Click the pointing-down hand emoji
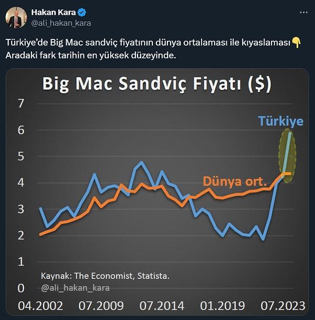The width and height of the screenshot is (315, 320). point(296,43)
